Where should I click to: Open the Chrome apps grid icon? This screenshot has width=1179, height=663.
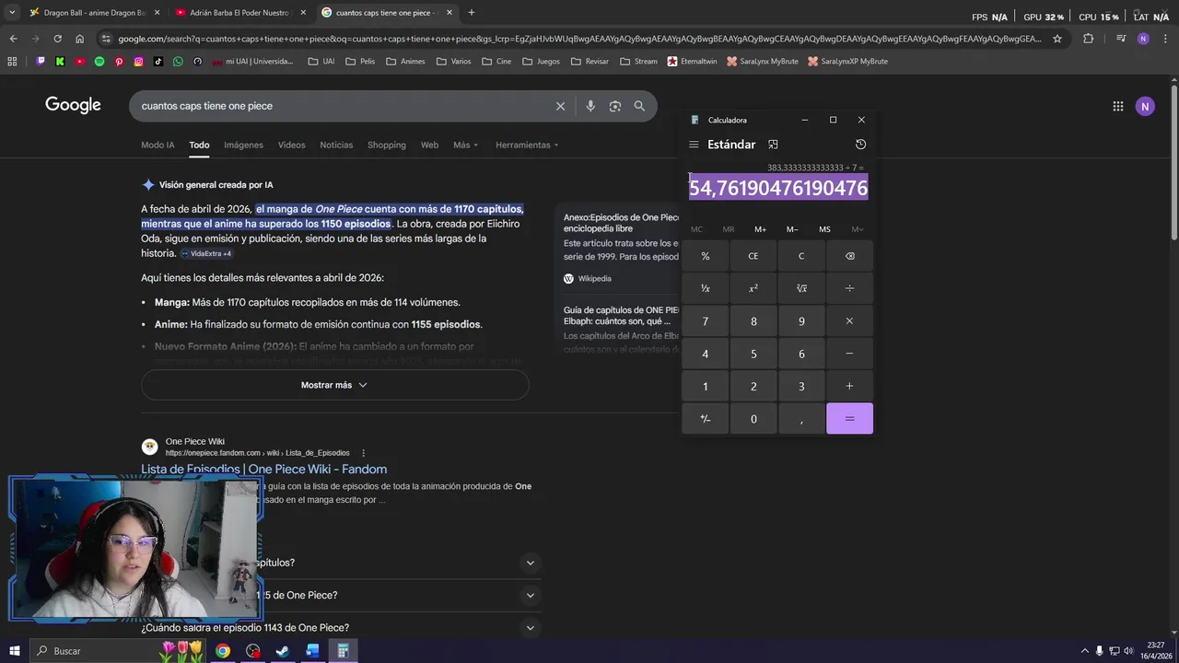click(12, 62)
